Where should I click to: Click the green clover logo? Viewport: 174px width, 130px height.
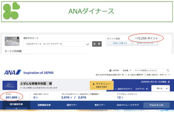click(11, 11)
